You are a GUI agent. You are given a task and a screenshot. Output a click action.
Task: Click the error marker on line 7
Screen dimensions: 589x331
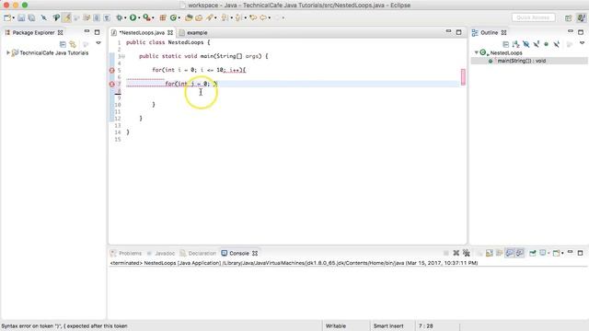pyautogui.click(x=111, y=84)
